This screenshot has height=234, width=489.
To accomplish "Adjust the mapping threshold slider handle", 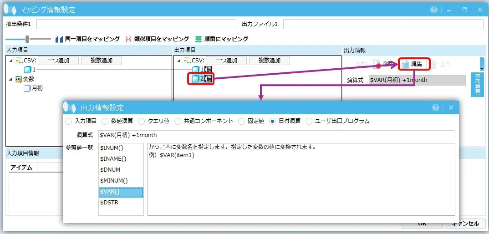I will click(27, 39).
